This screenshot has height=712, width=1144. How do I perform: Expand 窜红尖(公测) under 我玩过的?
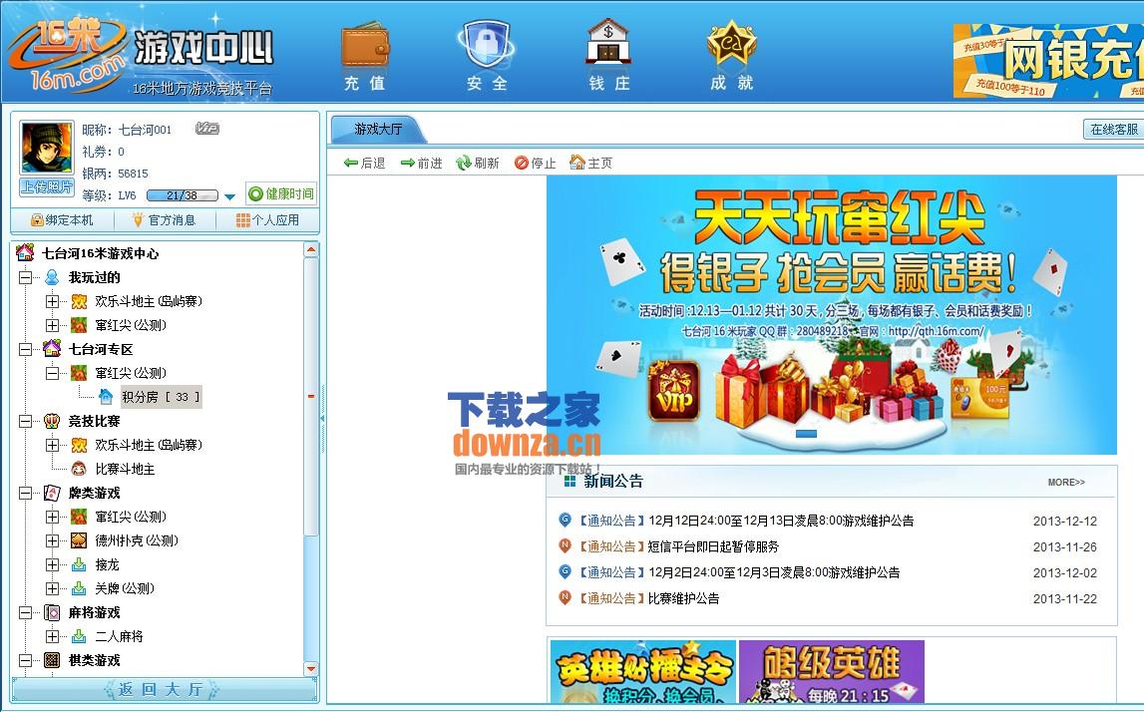[52, 325]
